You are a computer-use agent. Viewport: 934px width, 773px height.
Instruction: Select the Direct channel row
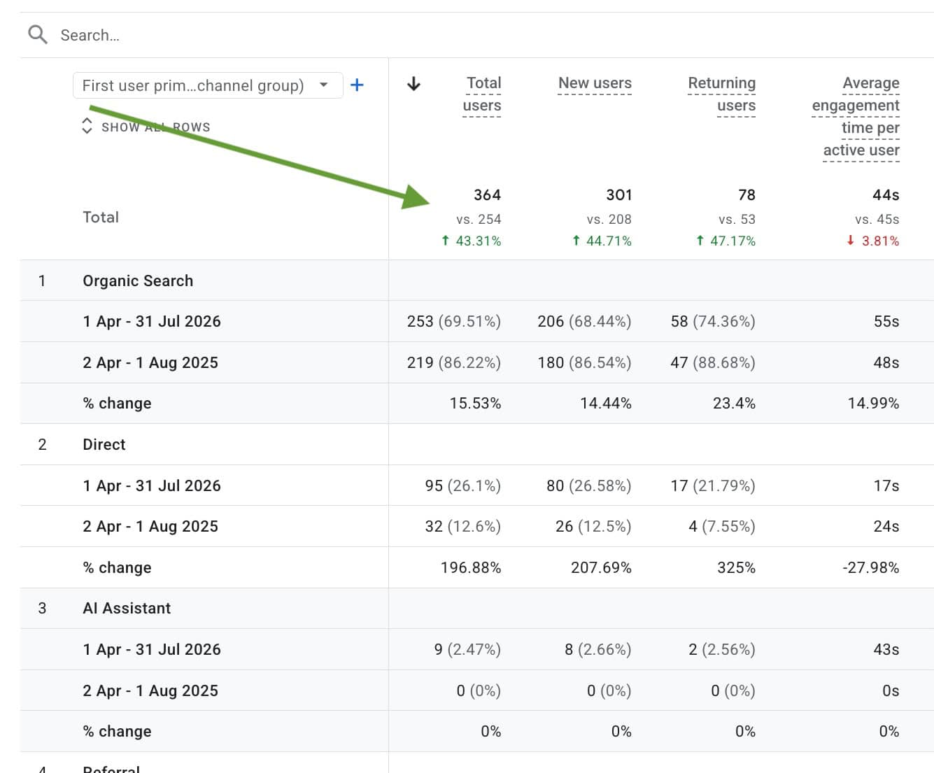[x=104, y=444]
